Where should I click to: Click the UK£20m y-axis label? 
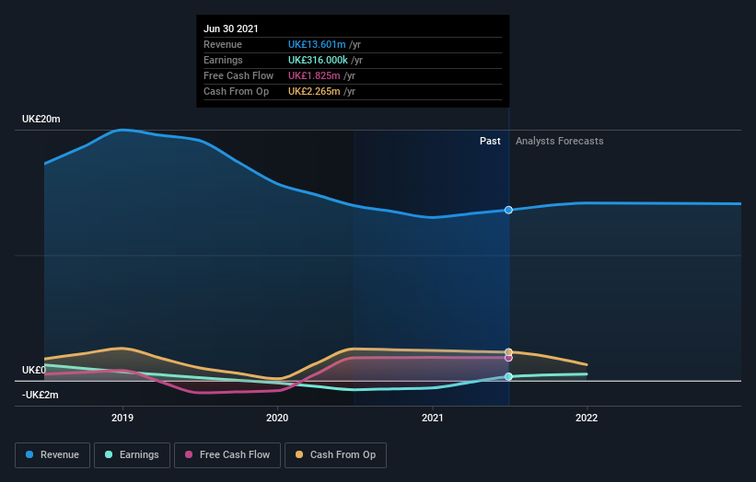click(41, 119)
